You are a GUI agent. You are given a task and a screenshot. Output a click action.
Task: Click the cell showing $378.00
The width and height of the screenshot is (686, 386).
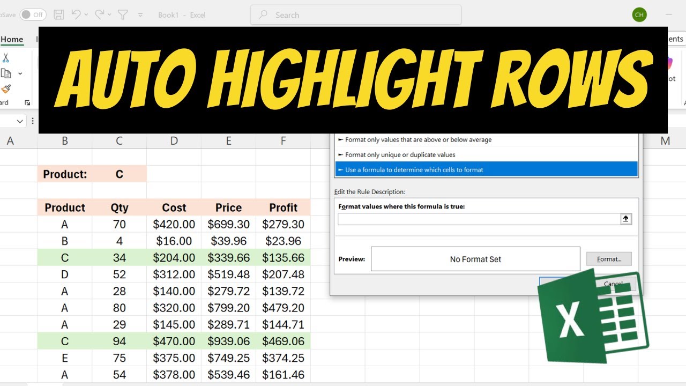(174, 375)
